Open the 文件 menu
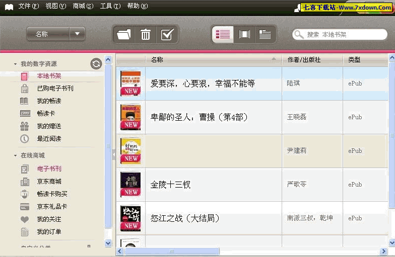This screenshot has height=257, width=395. point(28,6)
